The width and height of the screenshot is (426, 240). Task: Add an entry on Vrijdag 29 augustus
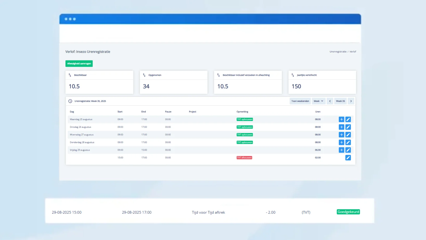pos(341,150)
